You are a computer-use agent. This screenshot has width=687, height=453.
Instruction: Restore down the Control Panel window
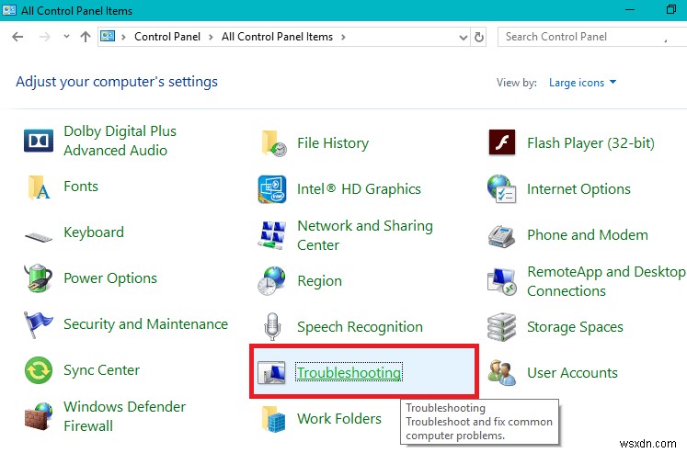(x=670, y=9)
